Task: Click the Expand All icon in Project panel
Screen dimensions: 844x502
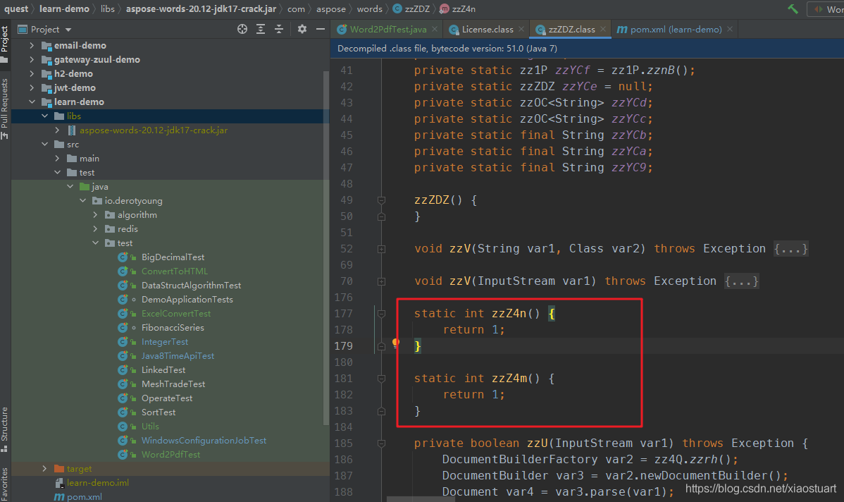Action: coord(261,29)
